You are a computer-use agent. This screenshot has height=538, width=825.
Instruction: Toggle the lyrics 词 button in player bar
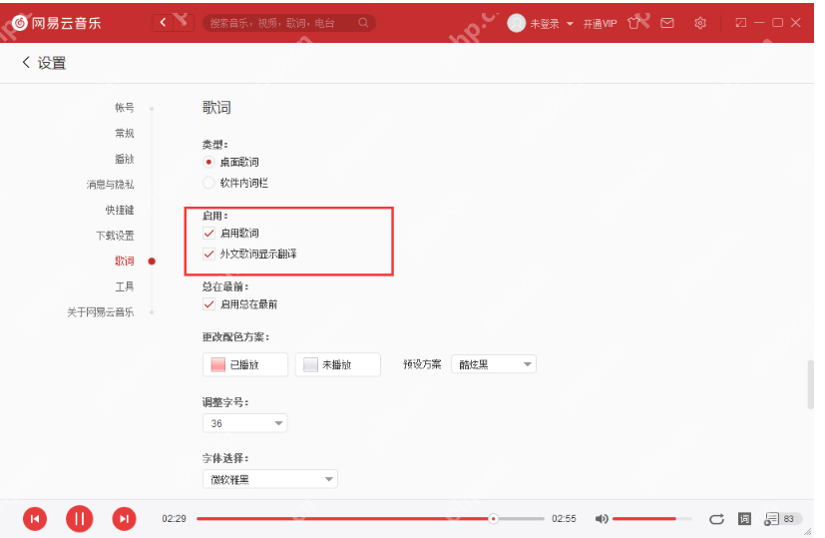(743, 519)
